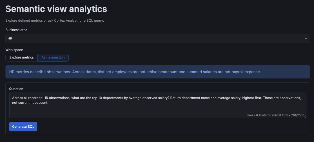Click inside the Question text area

coord(158,105)
